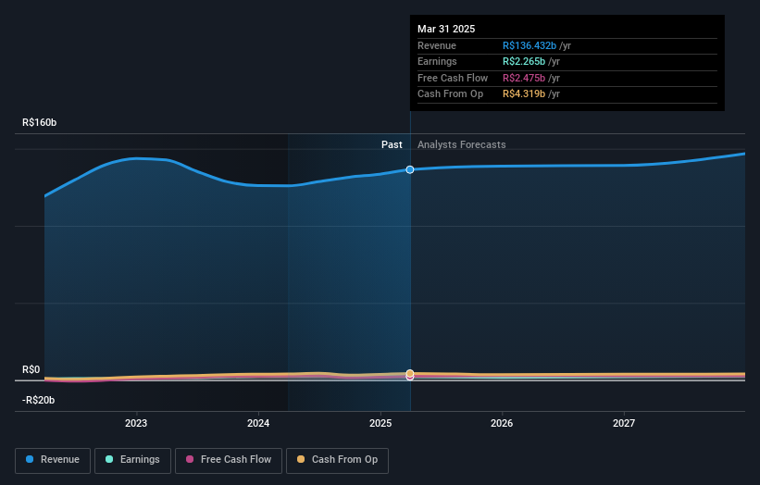Viewport: 760px width, 485px height.
Task: Click the Cash From Op orange data point marker
Action: click(x=410, y=373)
